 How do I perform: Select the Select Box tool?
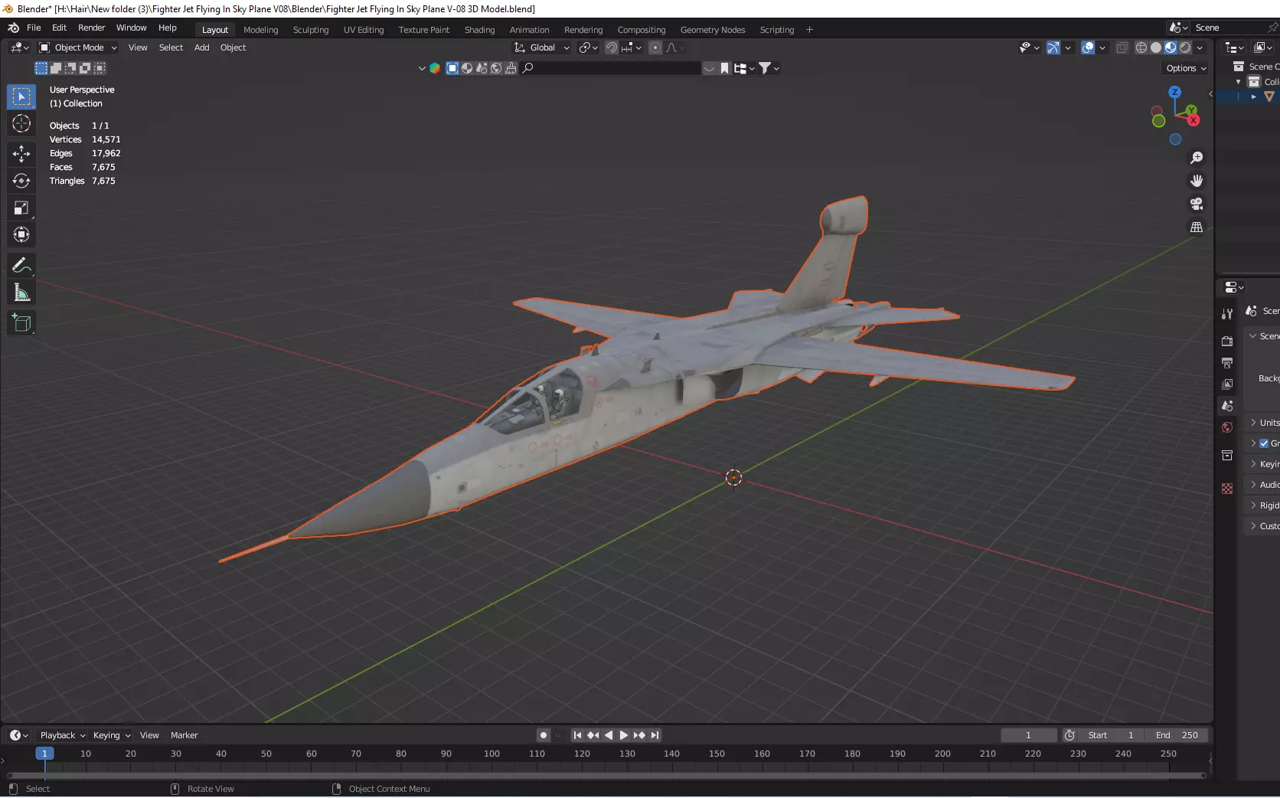21,96
